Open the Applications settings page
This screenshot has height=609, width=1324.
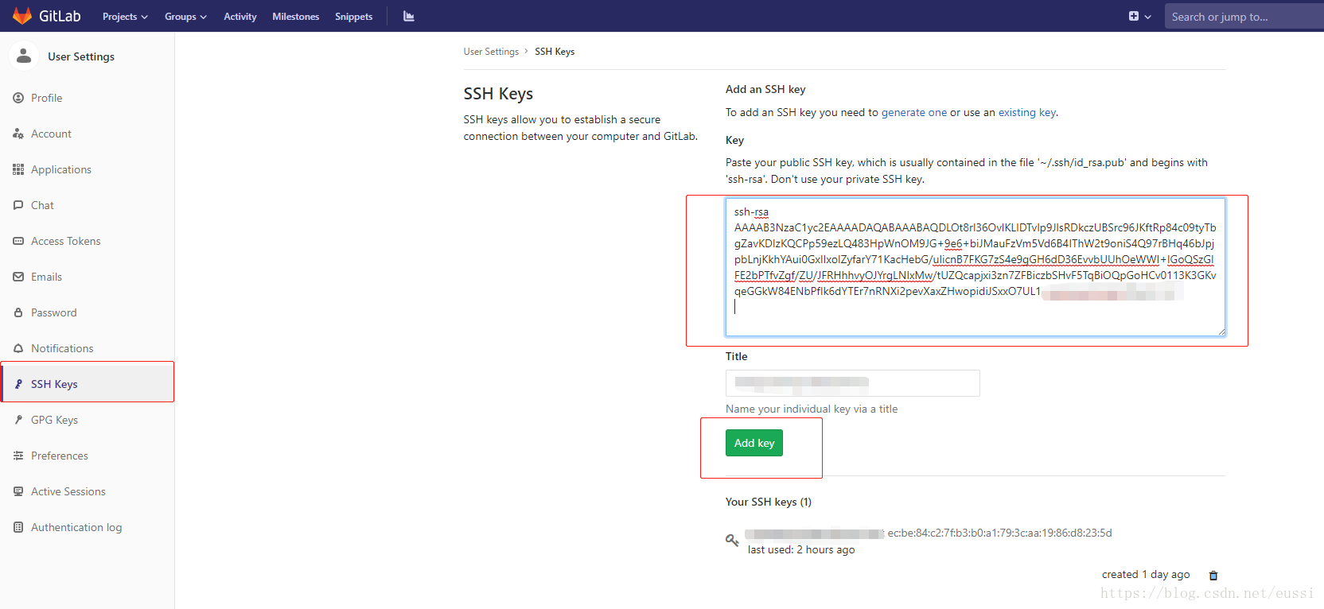coord(61,169)
